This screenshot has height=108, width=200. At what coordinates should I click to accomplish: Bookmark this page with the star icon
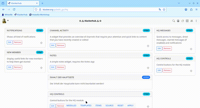pyautogui.click(x=164, y=9)
